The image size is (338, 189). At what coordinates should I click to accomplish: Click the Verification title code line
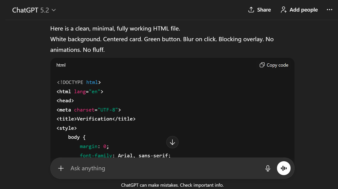click(x=96, y=119)
